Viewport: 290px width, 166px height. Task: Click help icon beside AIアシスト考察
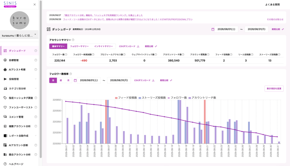pos(35,69)
